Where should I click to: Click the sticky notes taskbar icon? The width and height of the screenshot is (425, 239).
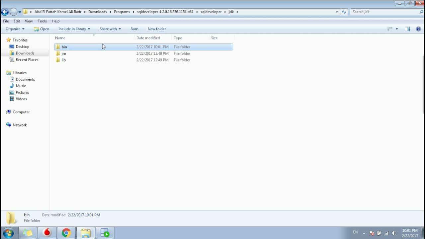[28, 233]
